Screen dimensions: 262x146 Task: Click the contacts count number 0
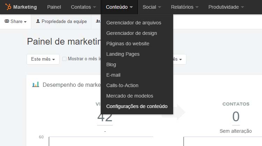(x=236, y=116)
